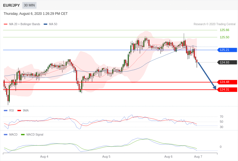Click the MA 50 legend label
The image size is (238, 161).
(x=53, y=24)
